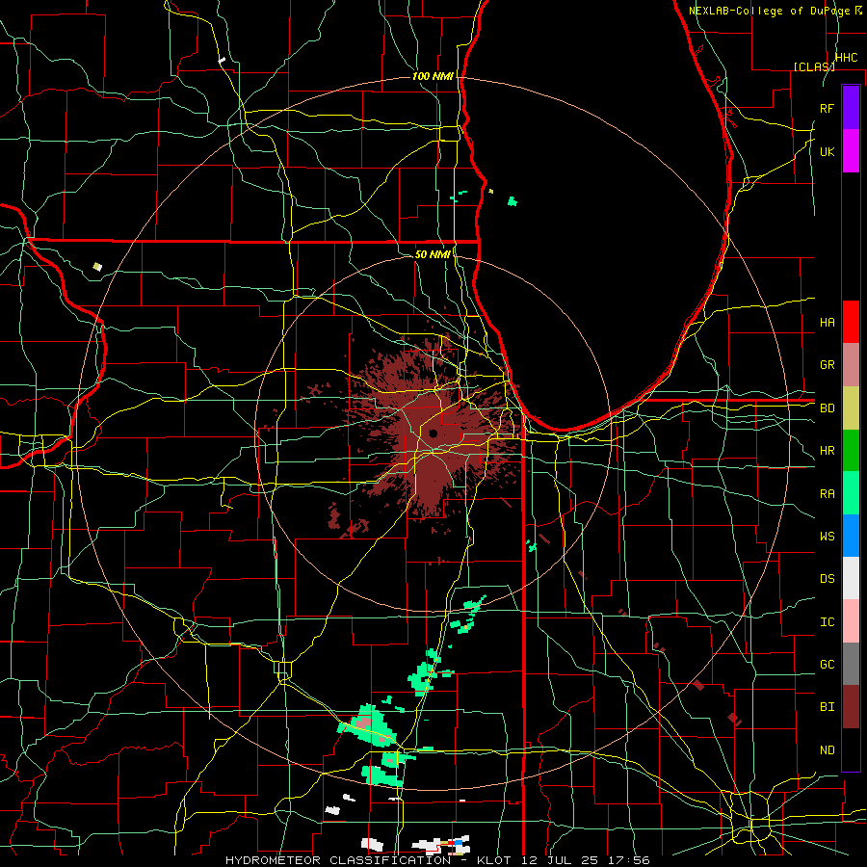Select the "HR" legend label

[x=828, y=451]
